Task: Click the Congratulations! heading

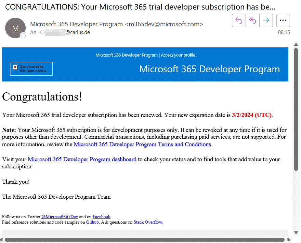Action: (42, 97)
